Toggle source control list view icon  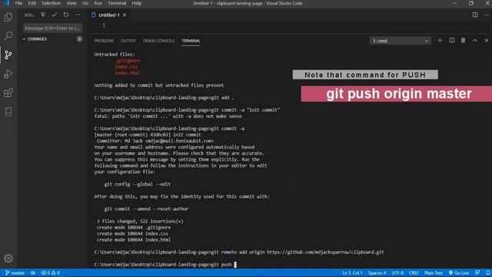[43, 15]
